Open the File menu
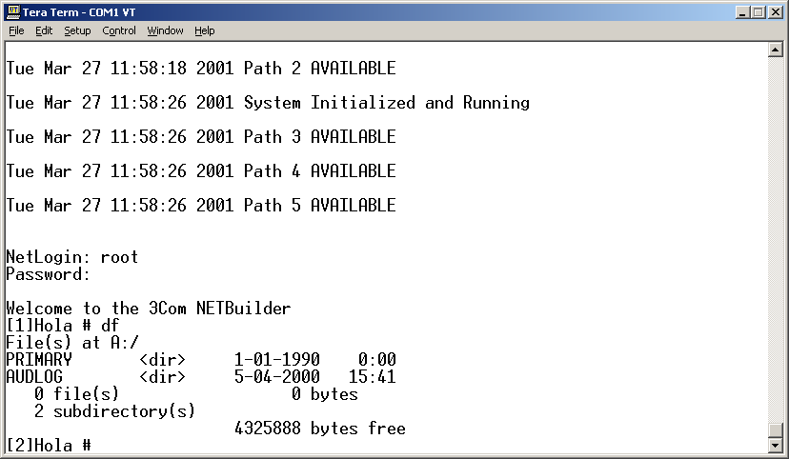 (16, 30)
